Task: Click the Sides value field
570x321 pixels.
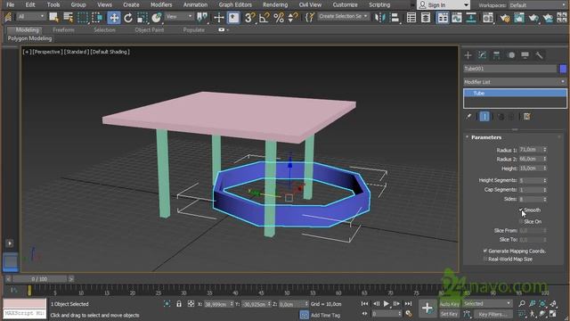Action: pyautogui.click(x=531, y=199)
